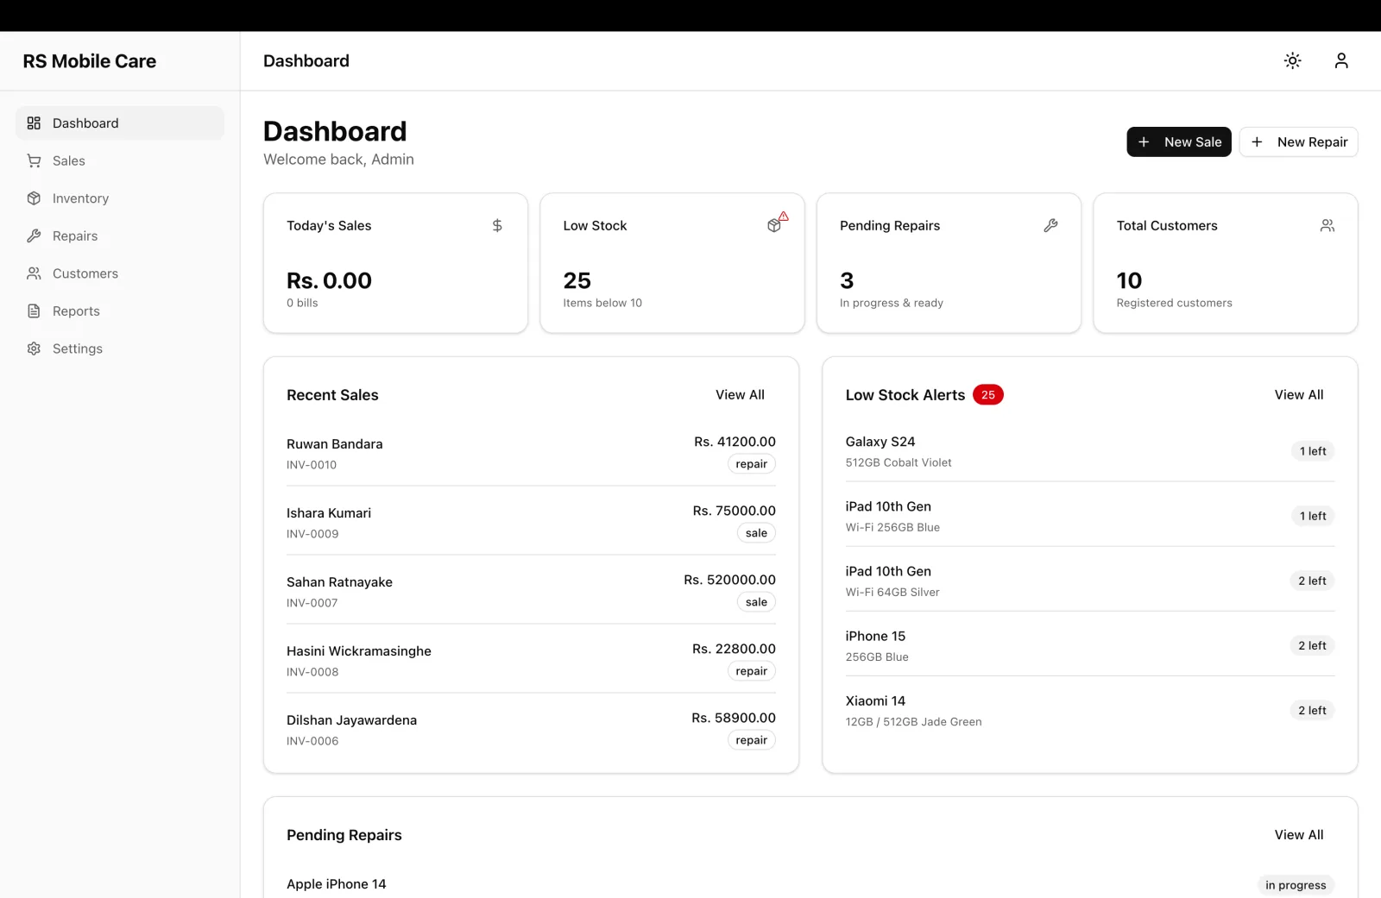Click the Reports document icon in sidebar
This screenshot has width=1381, height=898.
[x=34, y=311]
